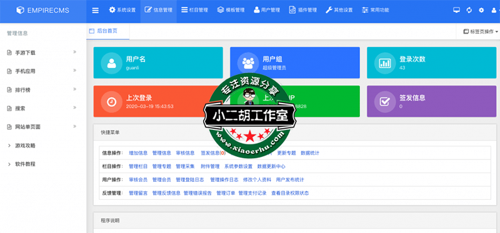The width and height of the screenshot is (500, 233).
Task: Click the monitor icon in top bar
Action: (456, 10)
